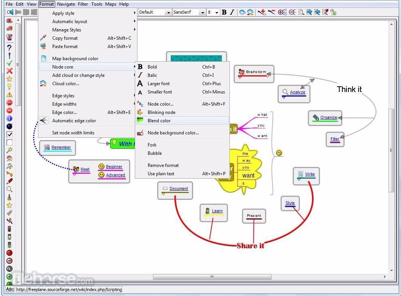The height and width of the screenshot is (296, 401).
Task: Select Remove format menu entry
Action: pyautogui.click(x=182, y=165)
